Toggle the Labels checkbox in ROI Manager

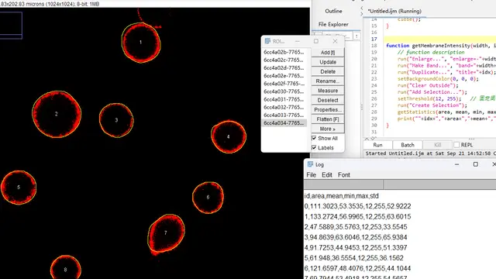(314, 148)
